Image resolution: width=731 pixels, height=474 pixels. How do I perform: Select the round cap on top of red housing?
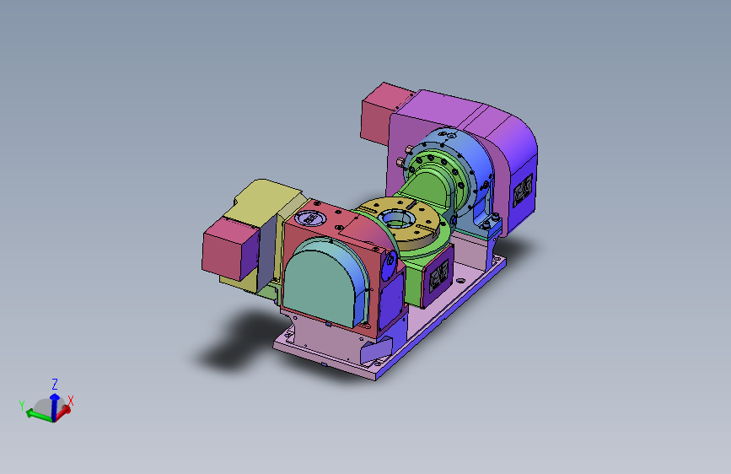[309, 218]
